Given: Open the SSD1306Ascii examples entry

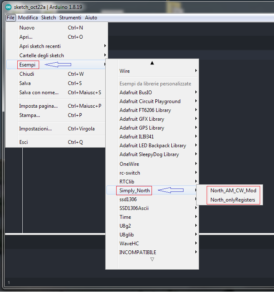Looking at the screenshot, I should pyautogui.click(x=152, y=208).
